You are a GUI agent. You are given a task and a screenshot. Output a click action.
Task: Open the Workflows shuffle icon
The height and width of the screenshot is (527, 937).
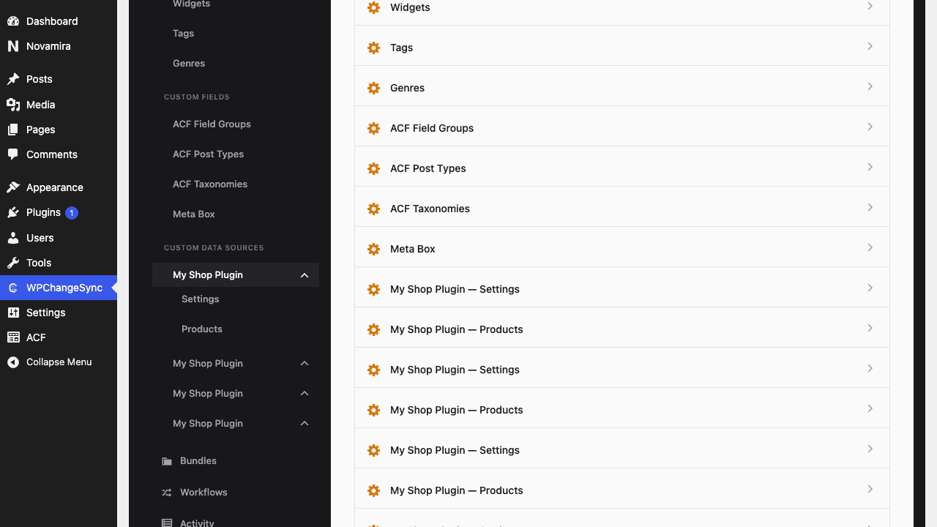(x=167, y=493)
